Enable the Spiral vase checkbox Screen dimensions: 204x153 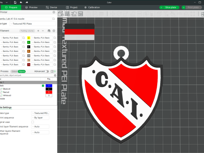(33, 122)
